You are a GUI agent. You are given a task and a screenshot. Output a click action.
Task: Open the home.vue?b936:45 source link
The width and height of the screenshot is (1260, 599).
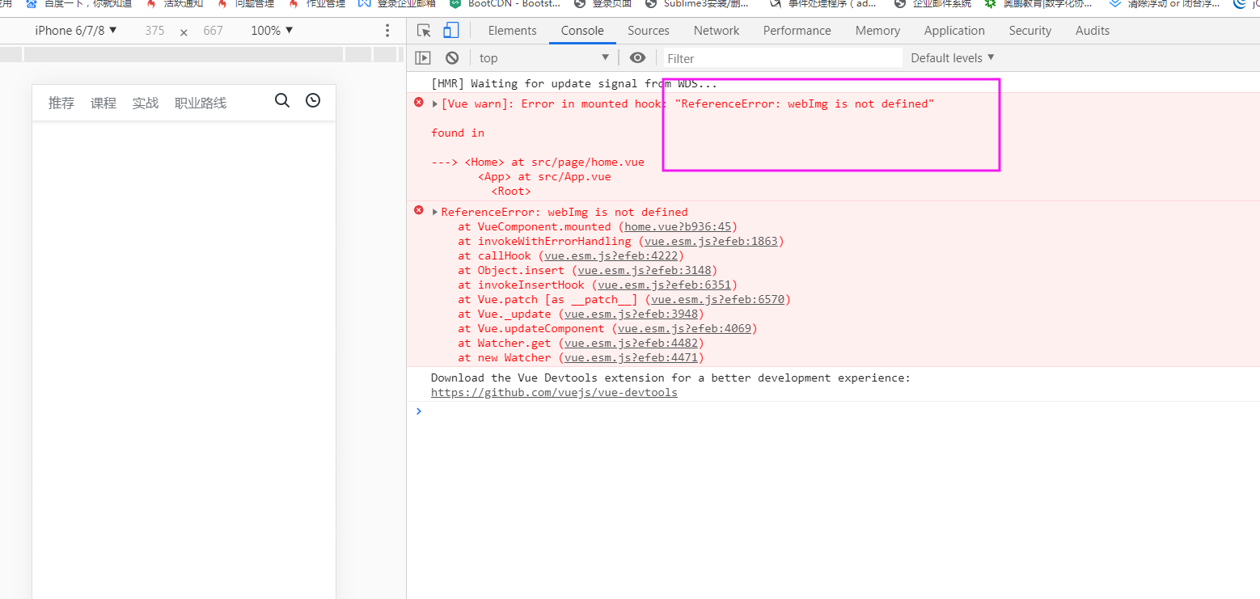[678, 226]
